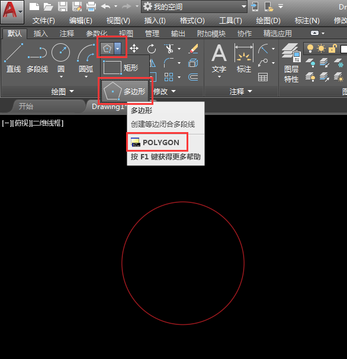The image size is (347, 359).
Task: Select the Array tool icon
Action: (169, 77)
